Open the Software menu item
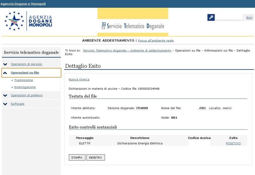Screen dimensions: 255x175 coord(18,104)
